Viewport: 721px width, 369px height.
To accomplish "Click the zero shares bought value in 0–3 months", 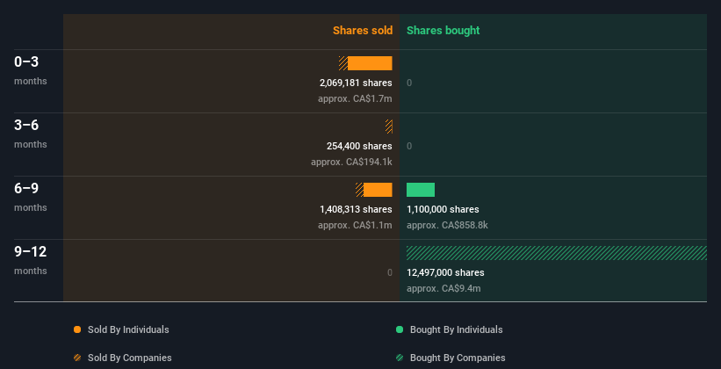I will tap(409, 83).
